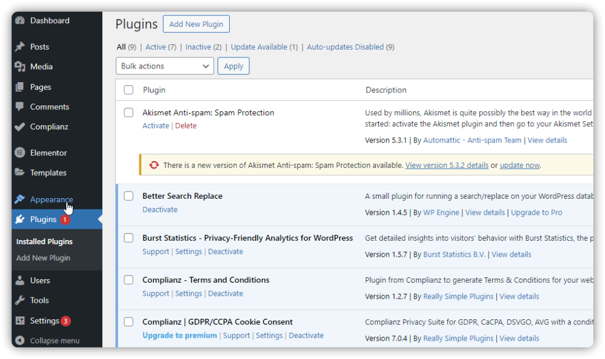Click the Media icon in sidebar
This screenshot has height=359, width=605.
19,66
